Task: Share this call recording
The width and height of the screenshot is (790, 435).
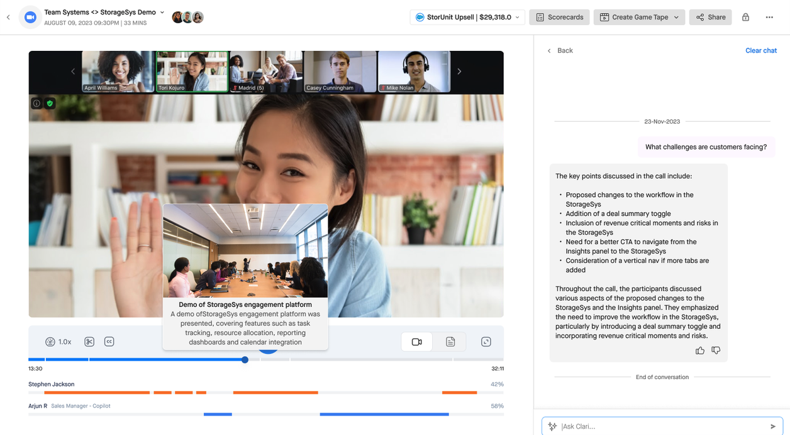Action: coord(711,18)
